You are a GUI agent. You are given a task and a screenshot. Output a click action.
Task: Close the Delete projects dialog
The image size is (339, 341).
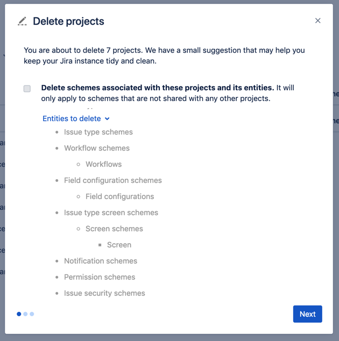click(x=317, y=20)
